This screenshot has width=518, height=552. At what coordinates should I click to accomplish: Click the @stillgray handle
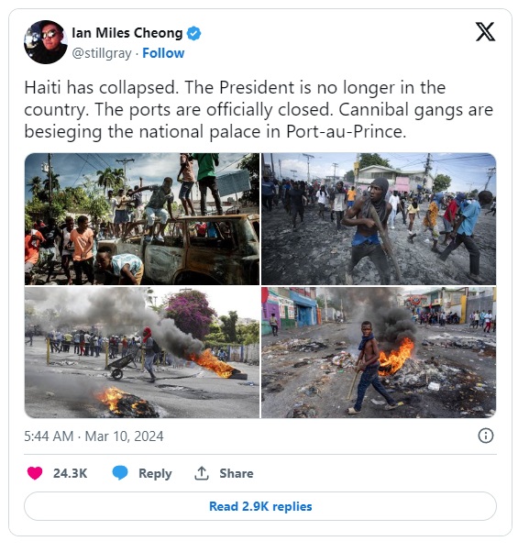102,53
